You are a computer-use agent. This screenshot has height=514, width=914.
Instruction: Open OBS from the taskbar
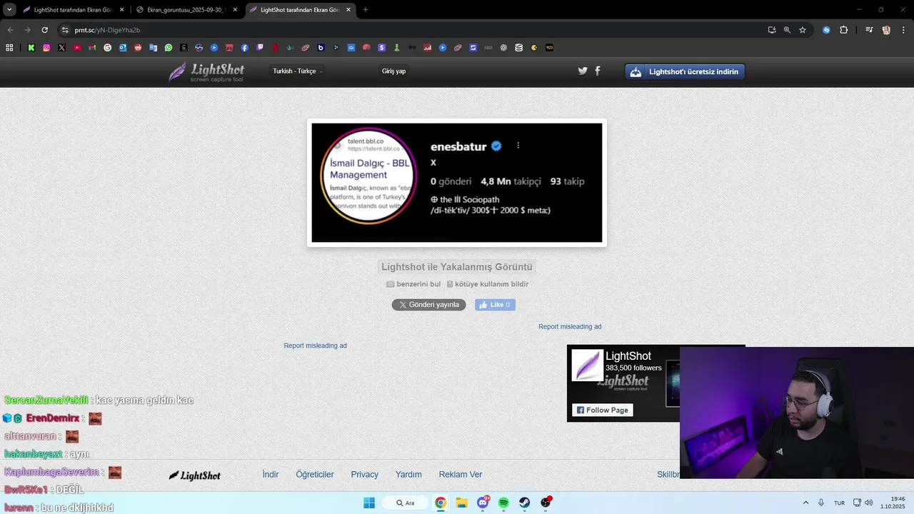pos(546,503)
